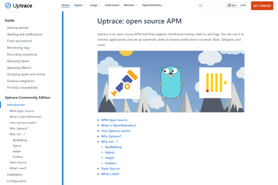The width and height of the screenshot is (278, 185).
Task: Follow Grafana link in contents list
Action: pyautogui.click(x=110, y=163)
